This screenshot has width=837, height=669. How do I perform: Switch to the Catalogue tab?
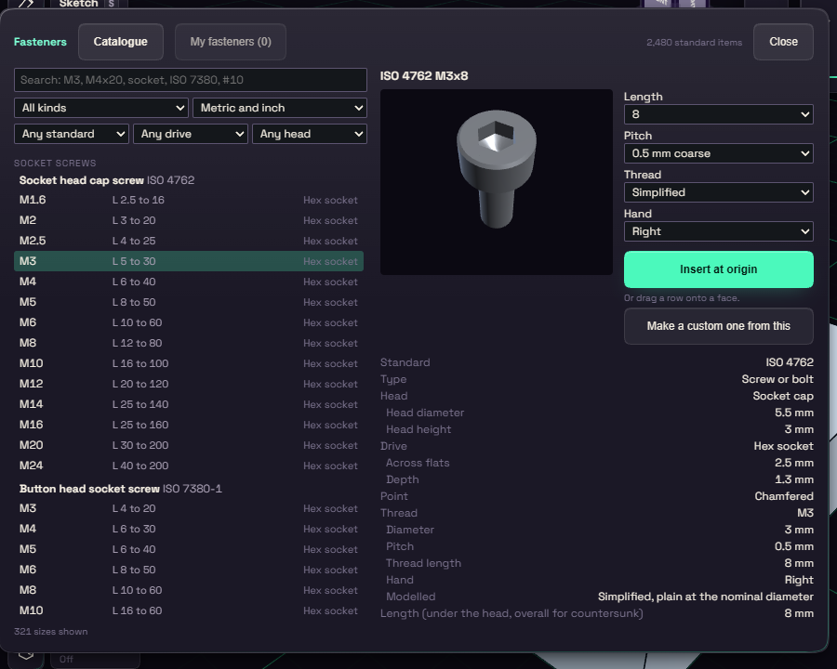pos(121,42)
